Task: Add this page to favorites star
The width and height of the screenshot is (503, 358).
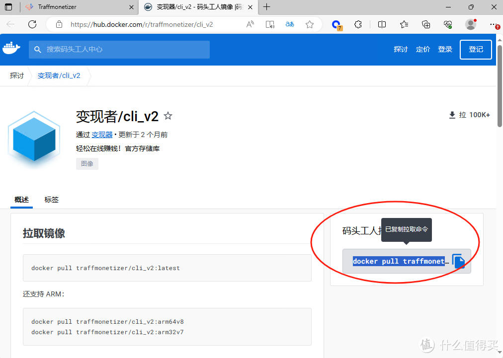Action: click(x=310, y=24)
